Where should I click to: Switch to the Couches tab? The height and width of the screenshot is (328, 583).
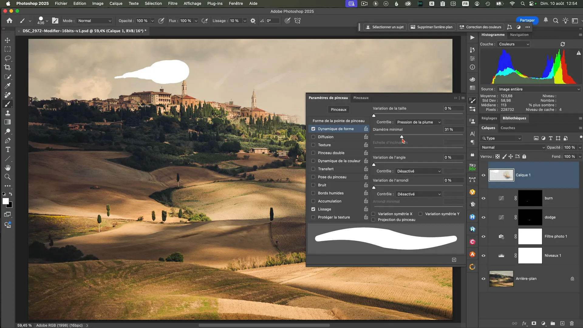(508, 128)
